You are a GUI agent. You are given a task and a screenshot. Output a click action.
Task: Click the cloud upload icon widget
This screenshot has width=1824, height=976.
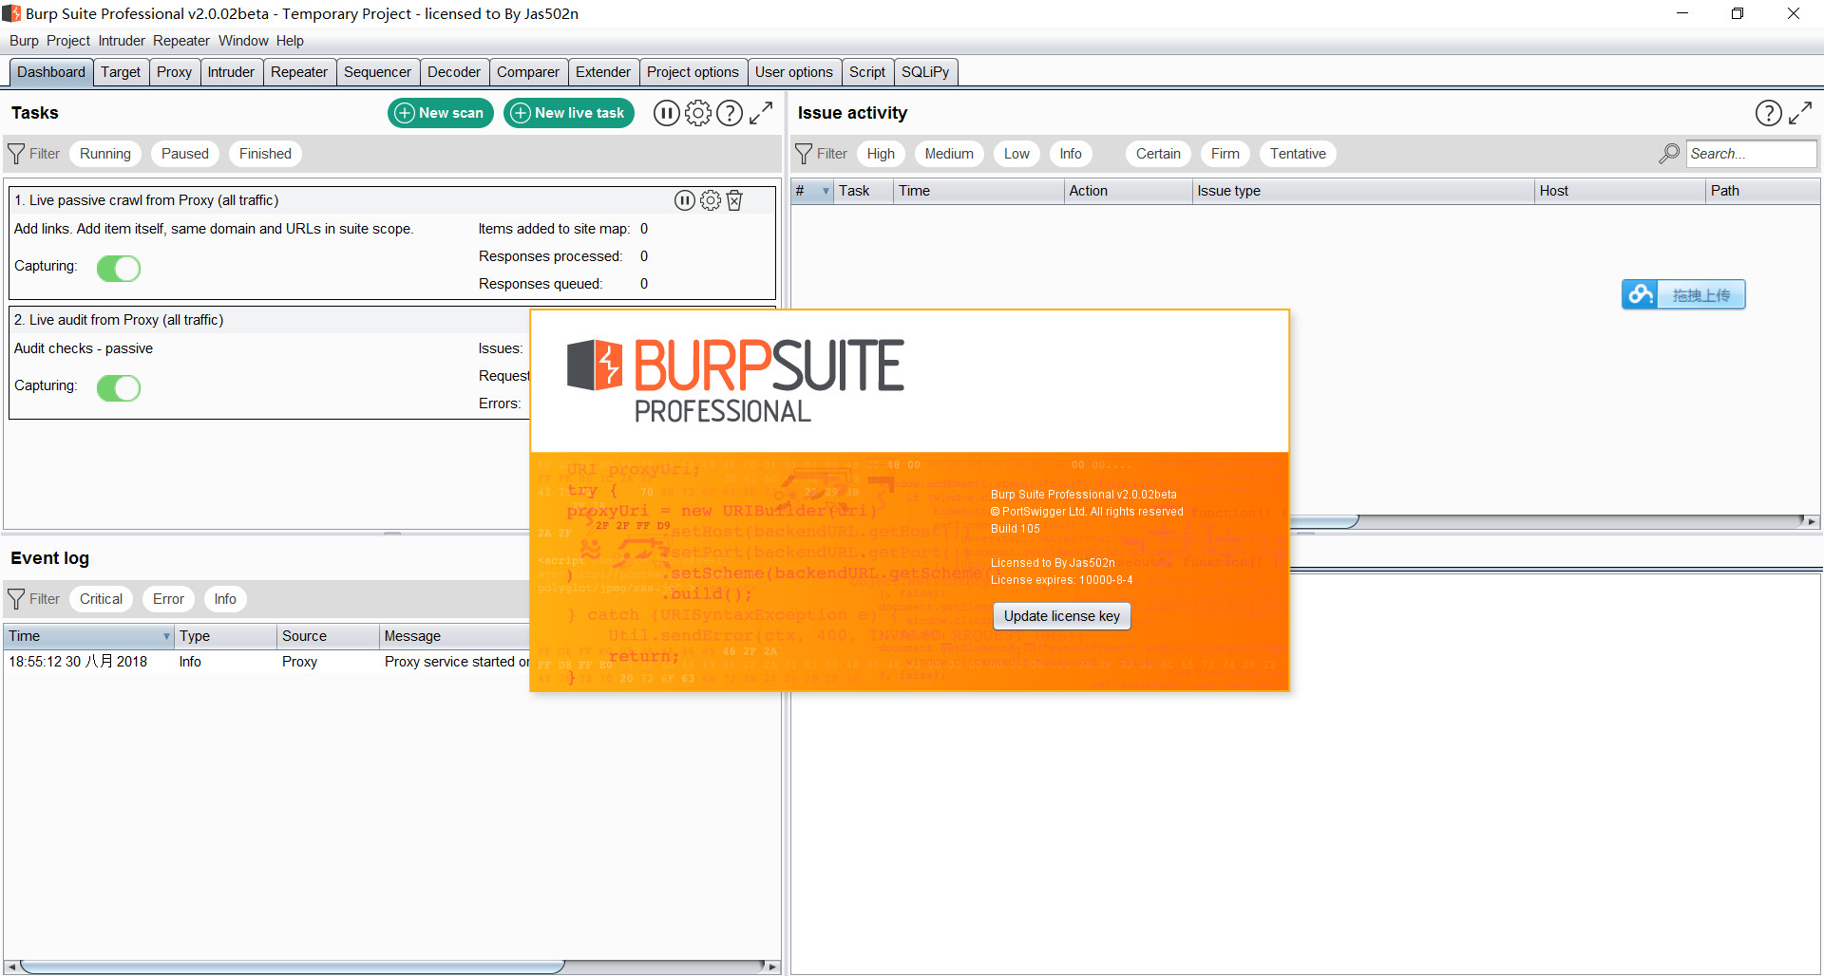coord(1639,294)
